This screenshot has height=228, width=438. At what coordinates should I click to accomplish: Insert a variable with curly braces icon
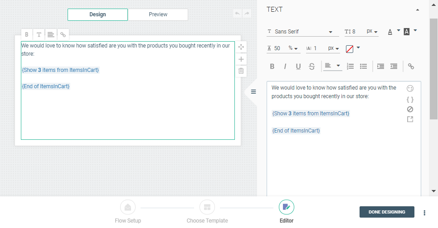pos(410,99)
